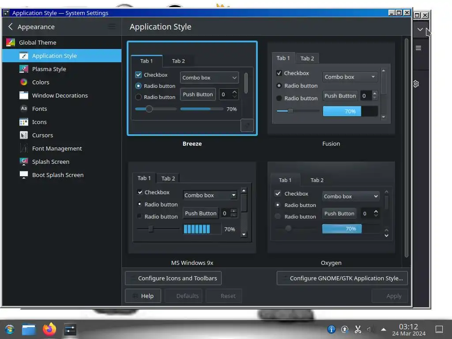Switch to Tab 2 in Breeze preview
Viewport: 452px width, 339px height.
click(x=178, y=61)
